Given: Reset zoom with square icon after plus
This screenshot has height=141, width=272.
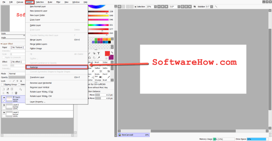Looking at the screenshot, I should pyautogui.click(x=167, y=6).
